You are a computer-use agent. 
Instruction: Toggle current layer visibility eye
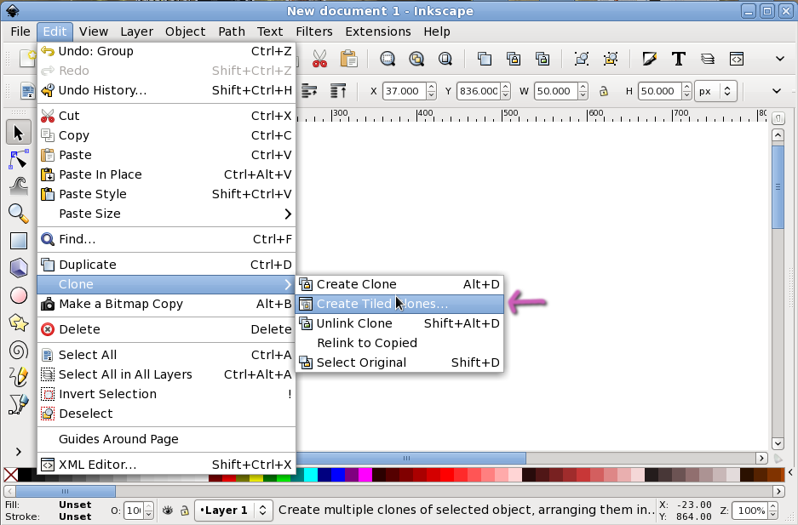pyautogui.click(x=168, y=511)
